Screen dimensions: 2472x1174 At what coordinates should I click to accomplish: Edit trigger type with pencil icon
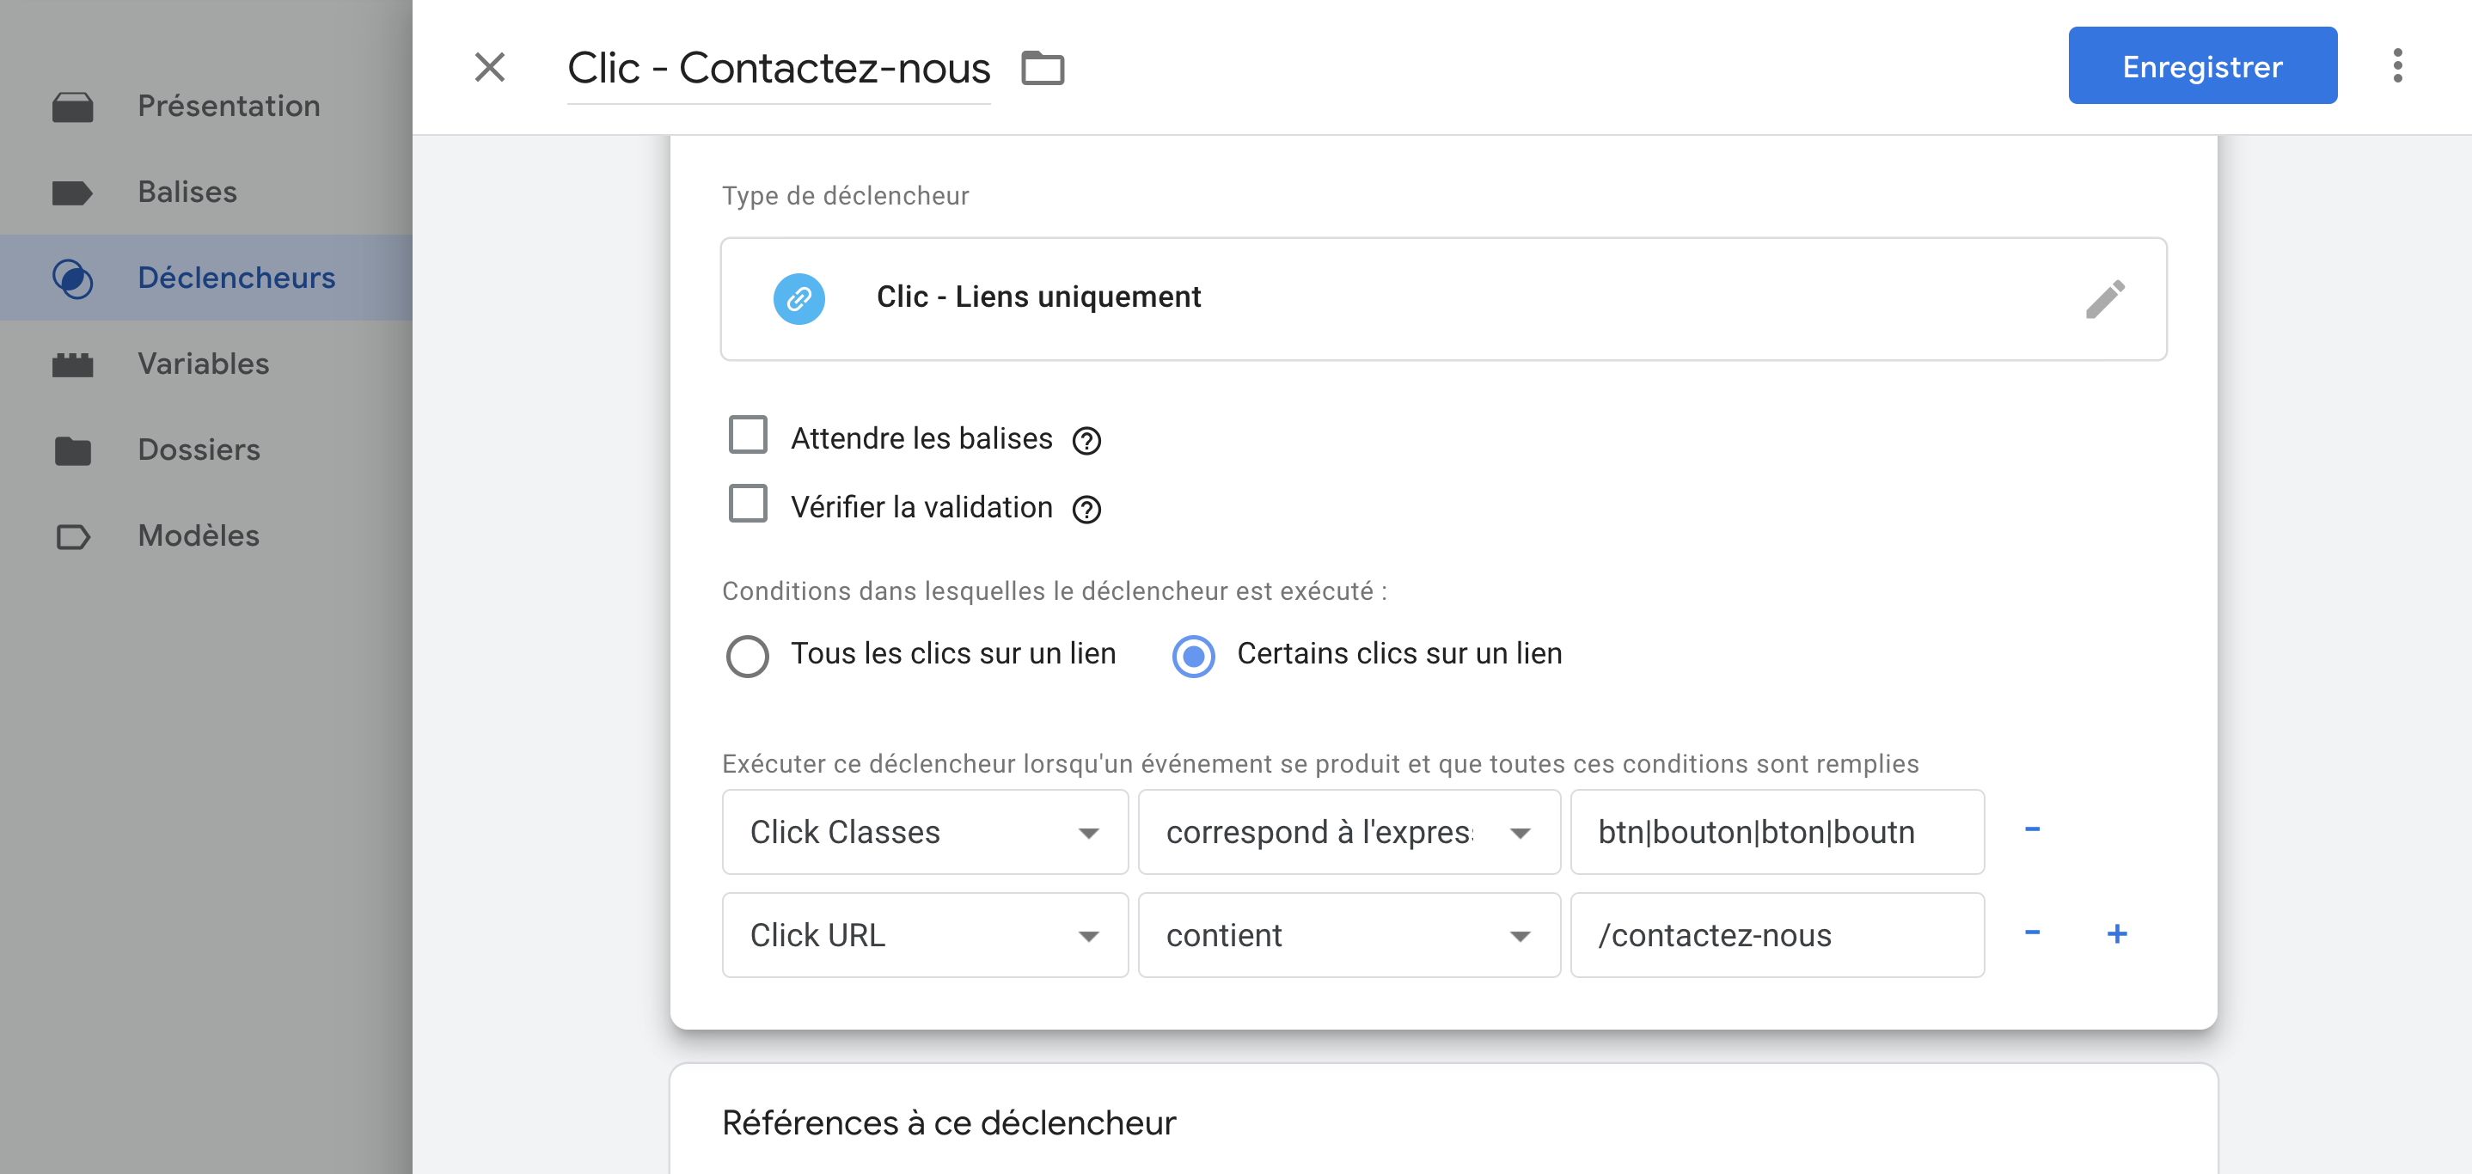[x=2104, y=298]
